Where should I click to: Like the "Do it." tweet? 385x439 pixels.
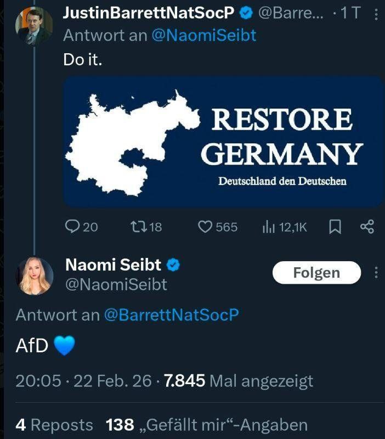(x=205, y=227)
